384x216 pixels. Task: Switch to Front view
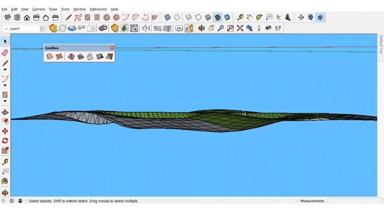coord(26,17)
